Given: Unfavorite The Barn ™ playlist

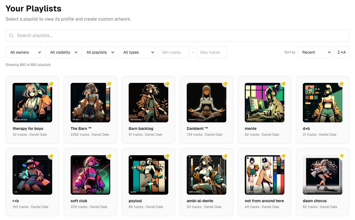Looking at the screenshot, I should point(109,83).
